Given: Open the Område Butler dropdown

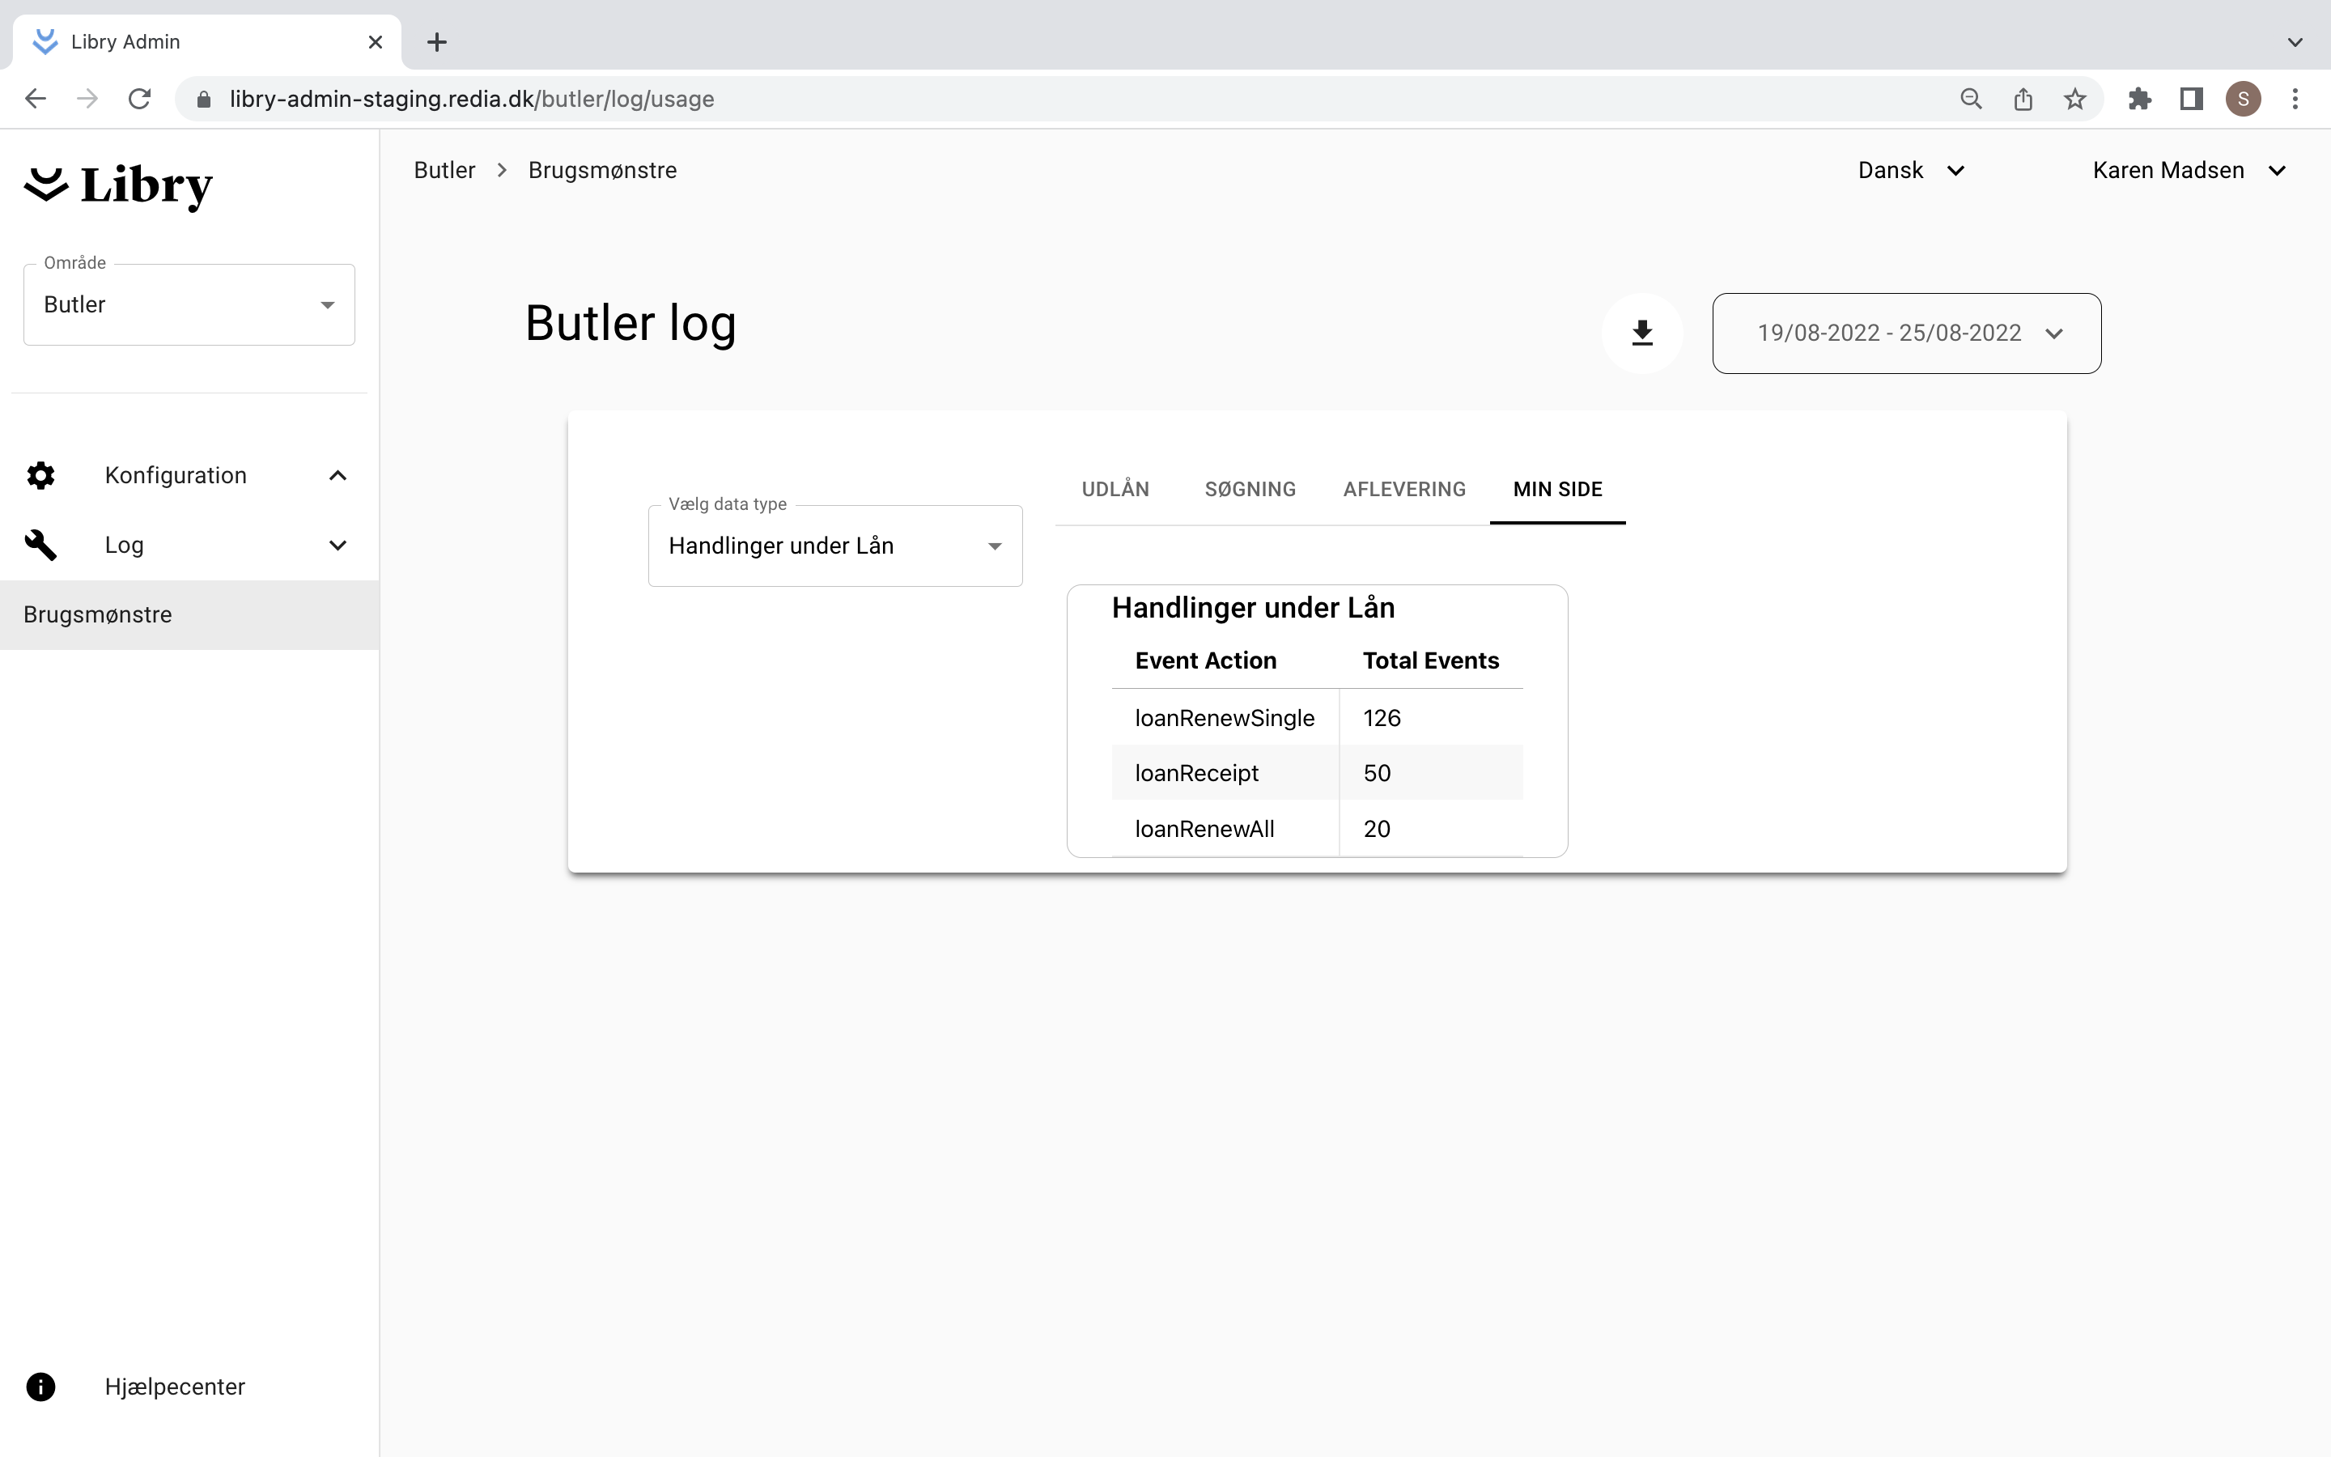Looking at the screenshot, I should click(x=189, y=304).
